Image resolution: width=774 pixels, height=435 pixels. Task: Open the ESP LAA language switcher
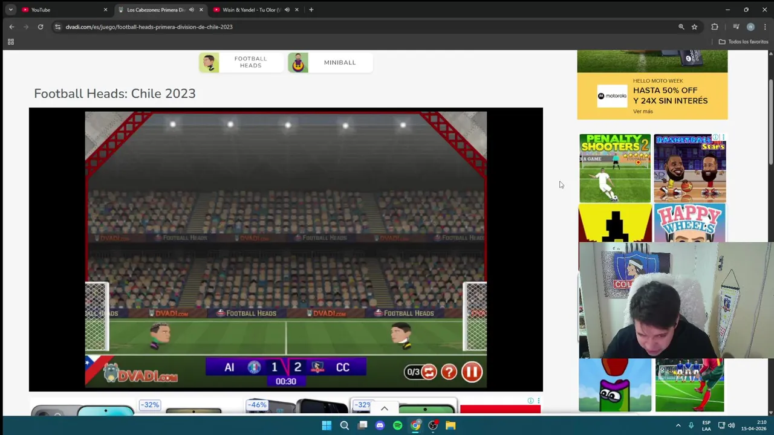tap(706, 425)
